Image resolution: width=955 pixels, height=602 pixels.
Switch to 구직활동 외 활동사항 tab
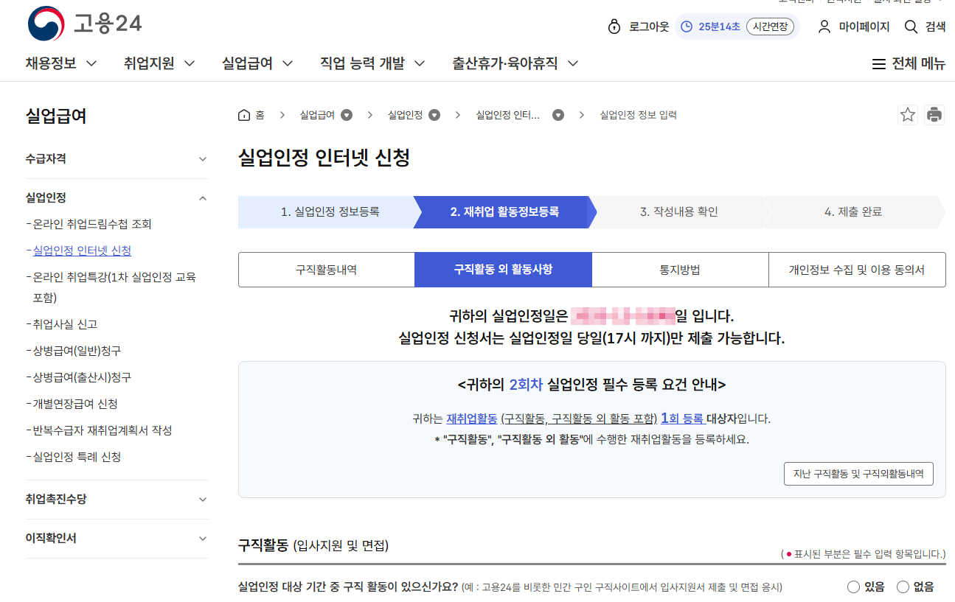click(x=503, y=270)
